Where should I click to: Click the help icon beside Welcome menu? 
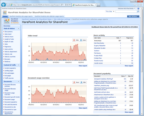(x=138, y=8)
